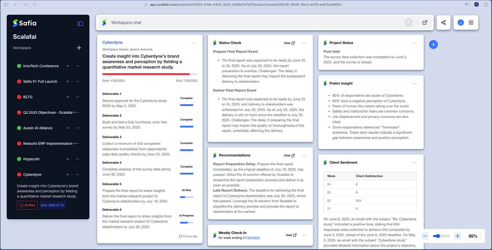
Task: Open options menu on Client Sentiment card
Action: tap(415, 163)
